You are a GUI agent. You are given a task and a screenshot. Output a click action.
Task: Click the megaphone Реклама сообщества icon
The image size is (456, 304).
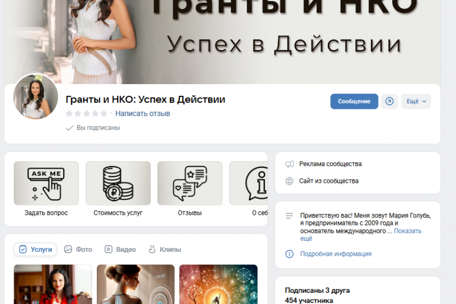[x=289, y=164]
